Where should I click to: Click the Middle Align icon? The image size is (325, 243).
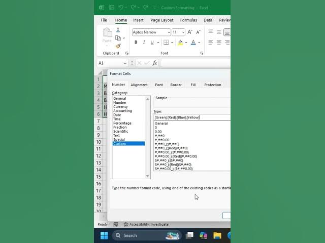219,32
